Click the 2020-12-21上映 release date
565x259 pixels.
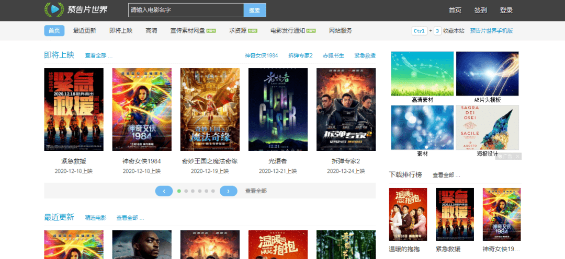click(x=278, y=171)
